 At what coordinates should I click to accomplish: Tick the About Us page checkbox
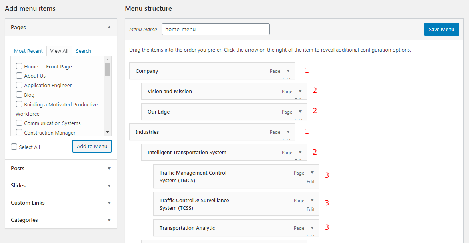(19, 75)
